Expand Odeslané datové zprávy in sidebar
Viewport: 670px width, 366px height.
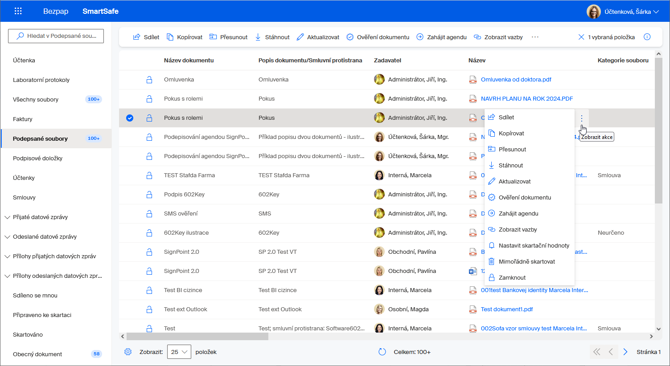pos(7,237)
